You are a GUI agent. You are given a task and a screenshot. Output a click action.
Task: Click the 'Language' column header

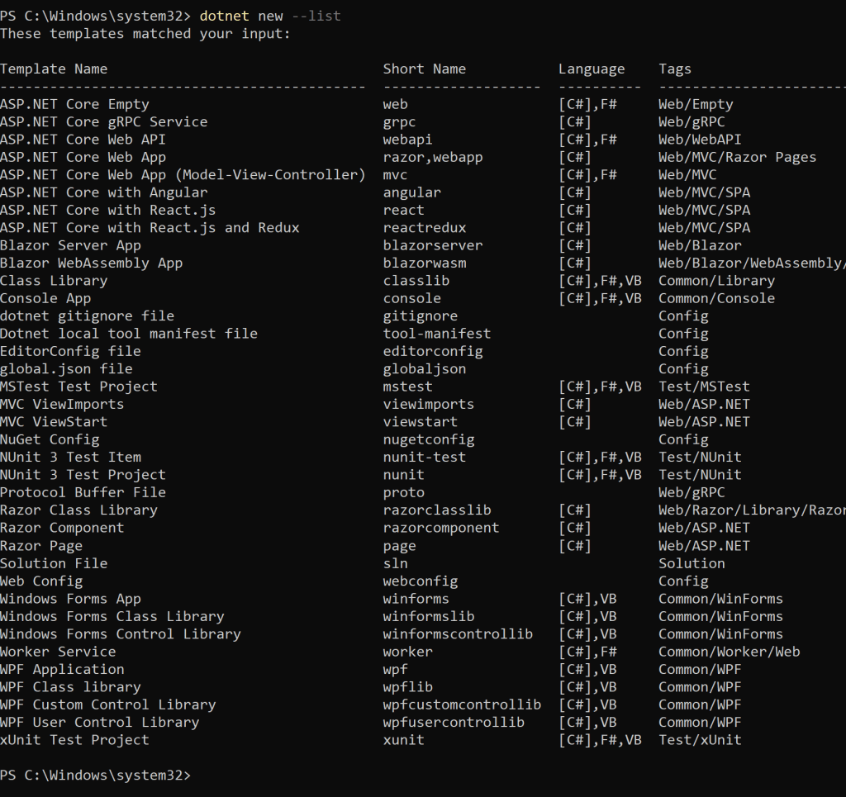click(x=592, y=69)
